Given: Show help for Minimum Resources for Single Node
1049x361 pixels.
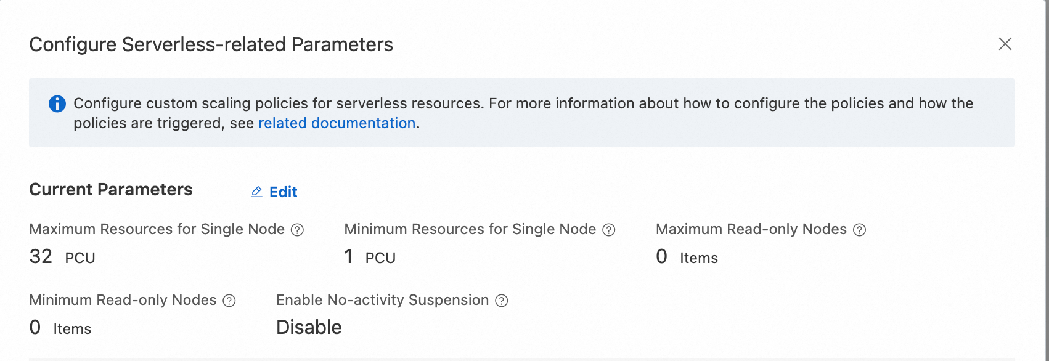Looking at the screenshot, I should click(x=609, y=230).
